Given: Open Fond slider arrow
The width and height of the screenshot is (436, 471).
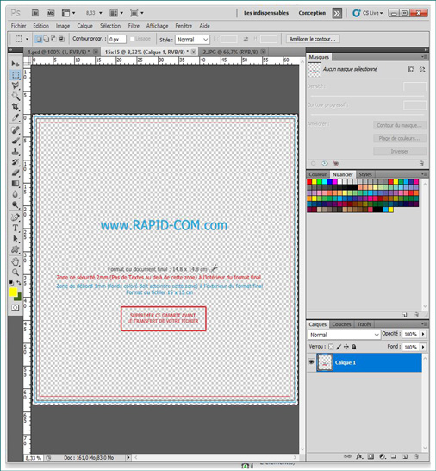Looking at the screenshot, I should click(423, 347).
